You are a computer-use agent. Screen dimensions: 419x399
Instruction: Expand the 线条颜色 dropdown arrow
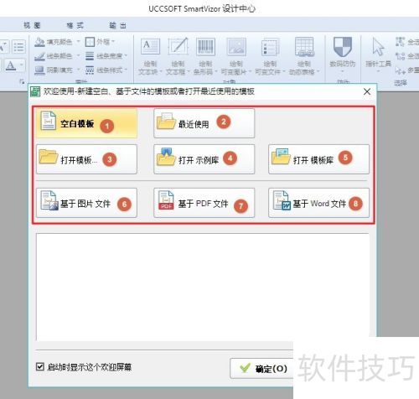[79, 55]
